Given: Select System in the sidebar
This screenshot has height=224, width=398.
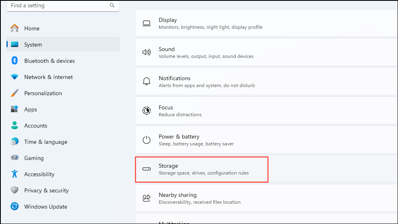Looking at the screenshot, I should [33, 45].
